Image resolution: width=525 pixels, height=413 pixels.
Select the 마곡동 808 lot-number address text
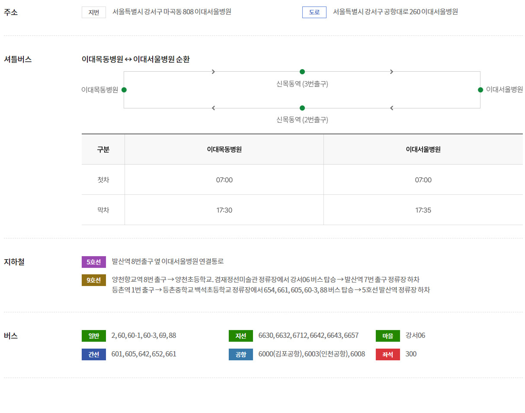172,12
